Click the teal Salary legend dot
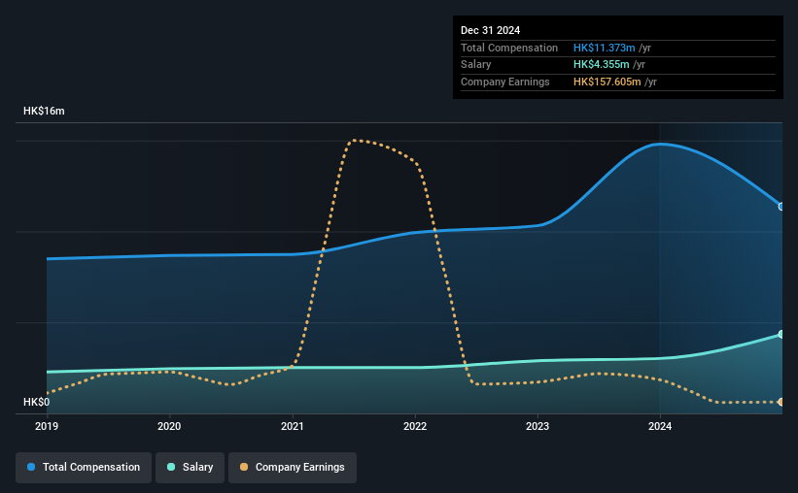The image size is (798, 493). click(x=171, y=467)
